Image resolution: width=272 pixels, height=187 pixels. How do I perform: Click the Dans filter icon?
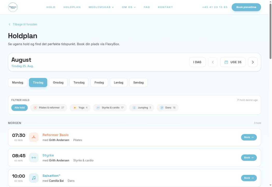162,108
